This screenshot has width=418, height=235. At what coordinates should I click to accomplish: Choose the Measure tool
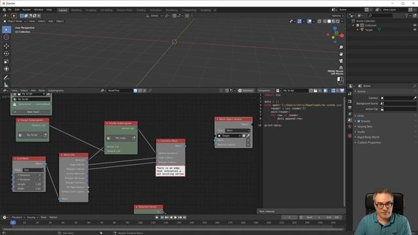point(7,85)
